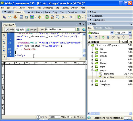
Task: Select menu.htm in the file tree
Action: (109, 74)
